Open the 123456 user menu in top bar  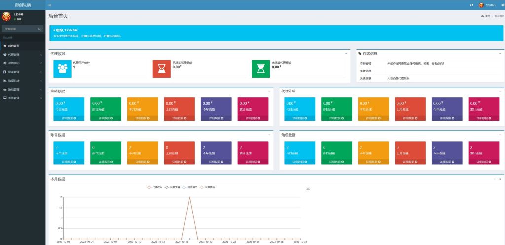(487, 5)
